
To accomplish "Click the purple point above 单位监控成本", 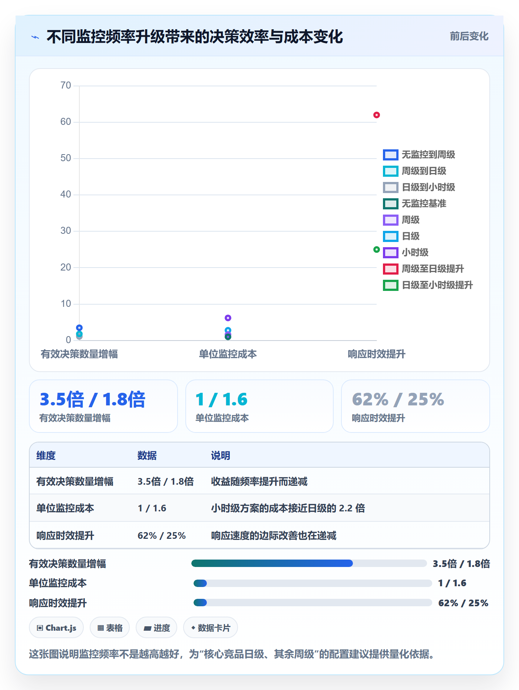I will pos(228,318).
